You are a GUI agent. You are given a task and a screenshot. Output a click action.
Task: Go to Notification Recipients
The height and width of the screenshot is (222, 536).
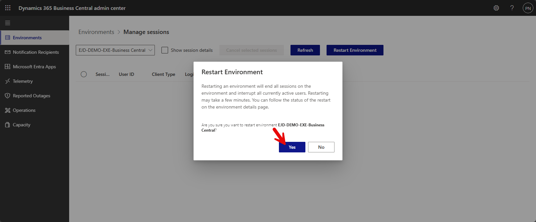point(35,52)
